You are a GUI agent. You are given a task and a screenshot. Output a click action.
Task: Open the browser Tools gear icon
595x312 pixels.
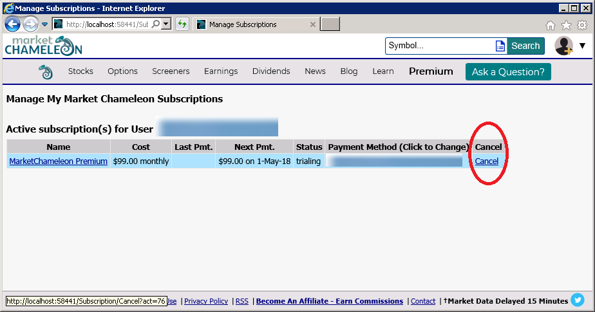[x=582, y=25]
